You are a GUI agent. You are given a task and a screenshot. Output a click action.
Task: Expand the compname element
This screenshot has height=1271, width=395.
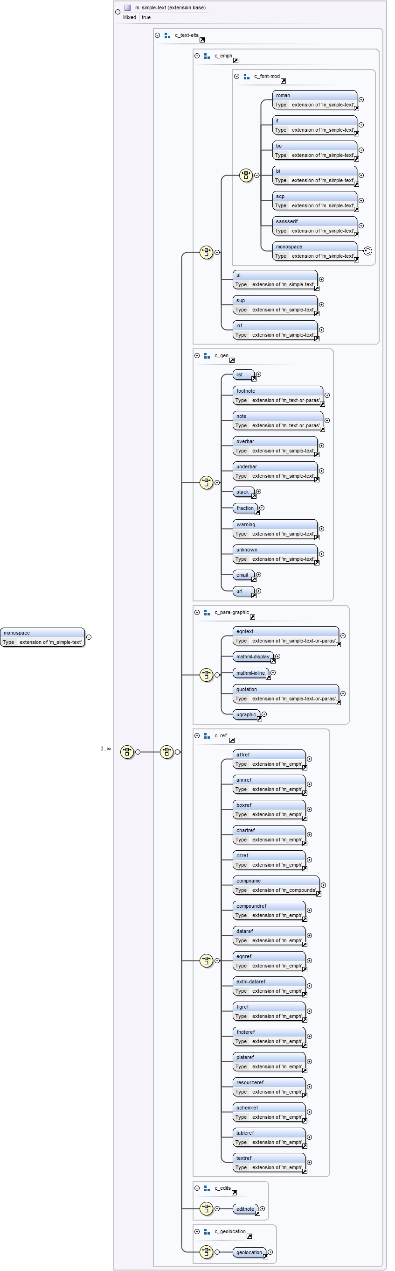click(x=323, y=885)
